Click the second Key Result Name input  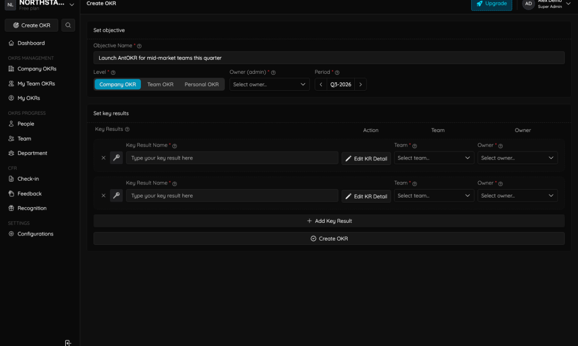(232, 196)
